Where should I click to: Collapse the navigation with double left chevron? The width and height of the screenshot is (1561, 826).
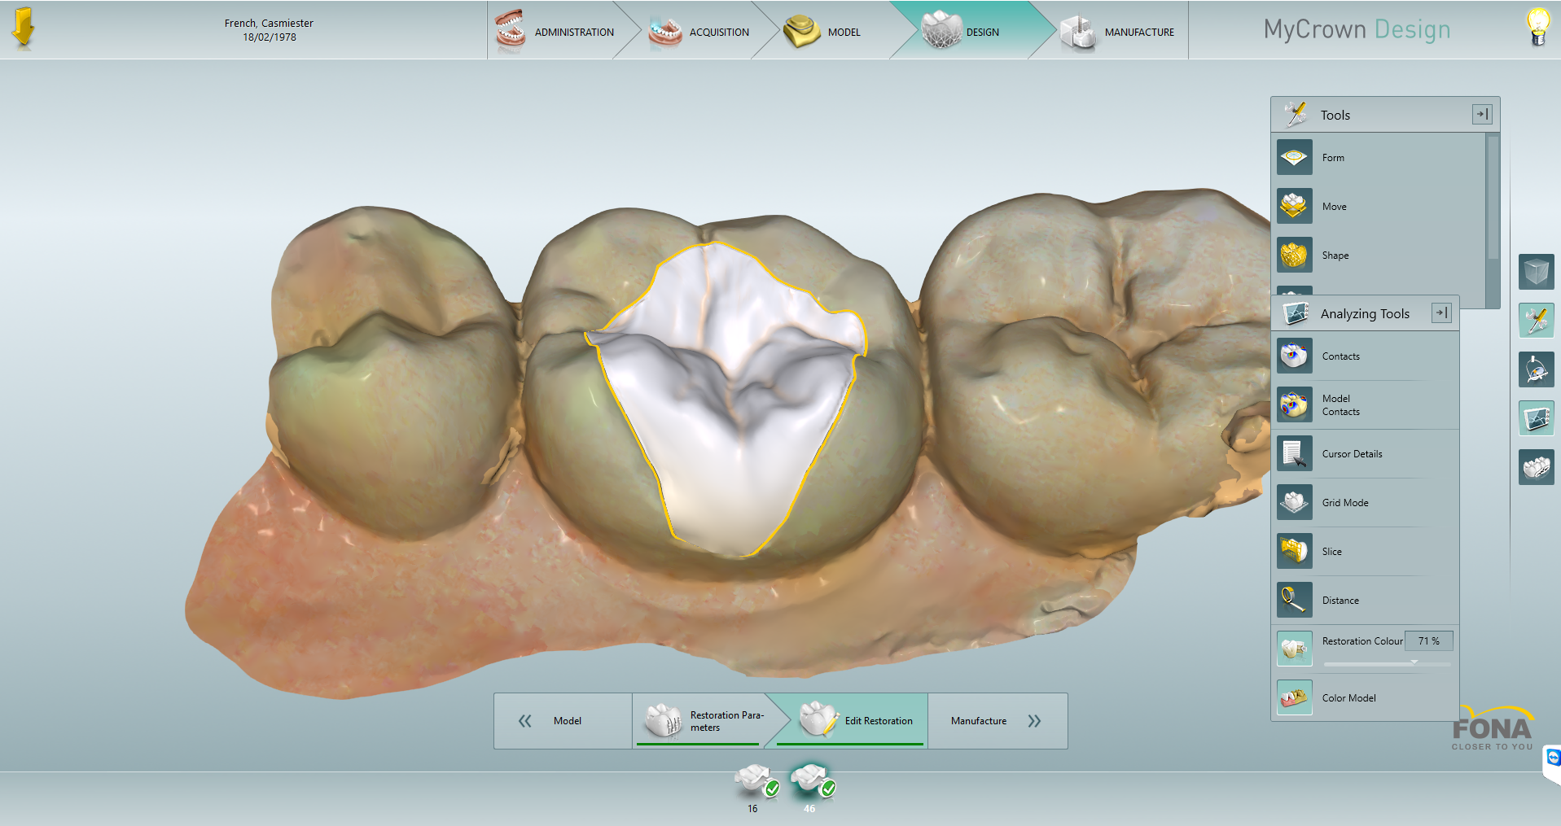(x=524, y=721)
